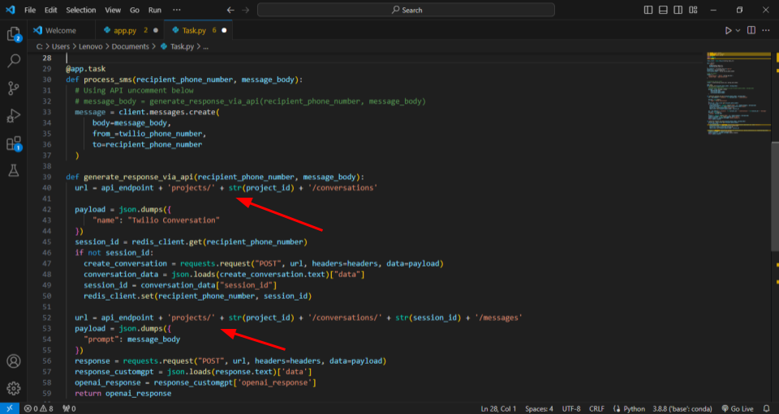Toggle the Primary Side Bar layout
The width and height of the screenshot is (779, 414).
(x=648, y=10)
